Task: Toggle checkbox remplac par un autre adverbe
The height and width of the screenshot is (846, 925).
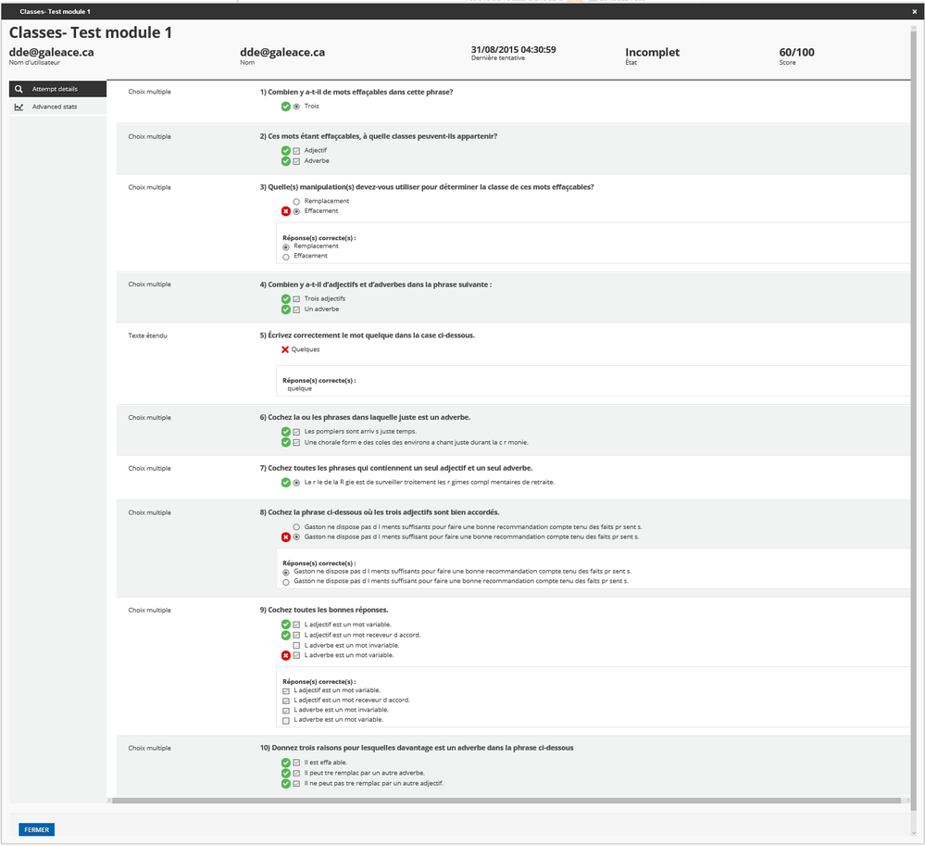Action: point(296,774)
